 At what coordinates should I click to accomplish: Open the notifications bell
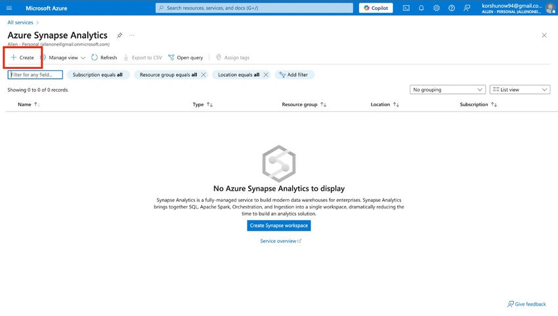pos(421,8)
